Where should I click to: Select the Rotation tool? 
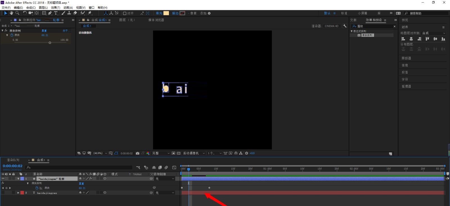25,13
